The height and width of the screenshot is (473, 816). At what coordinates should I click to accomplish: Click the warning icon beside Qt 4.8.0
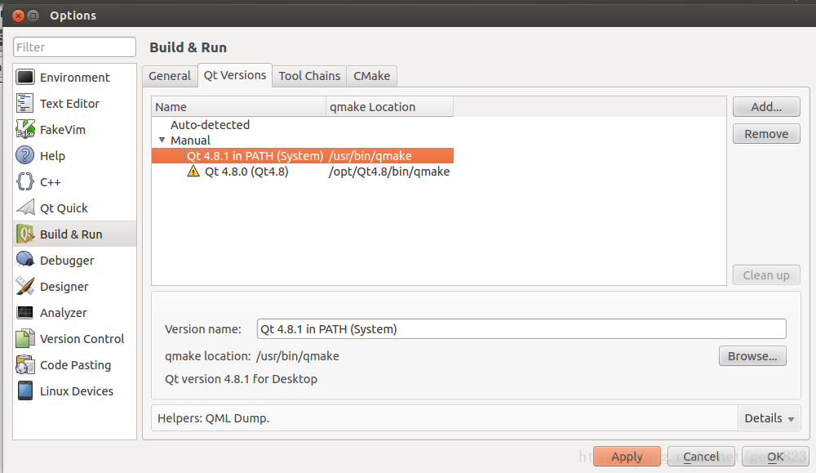193,172
